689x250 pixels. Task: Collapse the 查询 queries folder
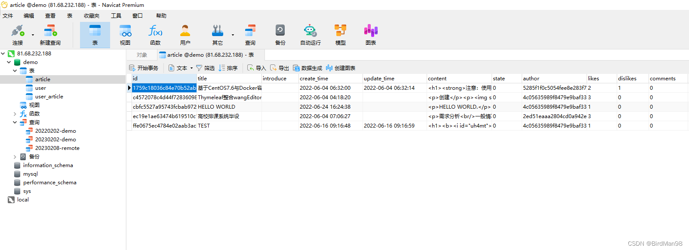15,122
